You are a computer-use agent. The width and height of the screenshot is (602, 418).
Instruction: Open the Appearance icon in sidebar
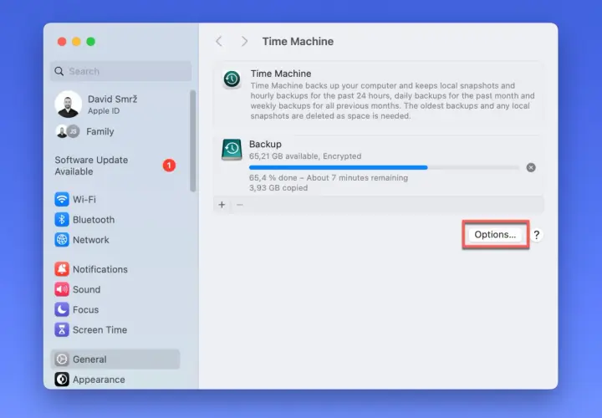tap(61, 380)
